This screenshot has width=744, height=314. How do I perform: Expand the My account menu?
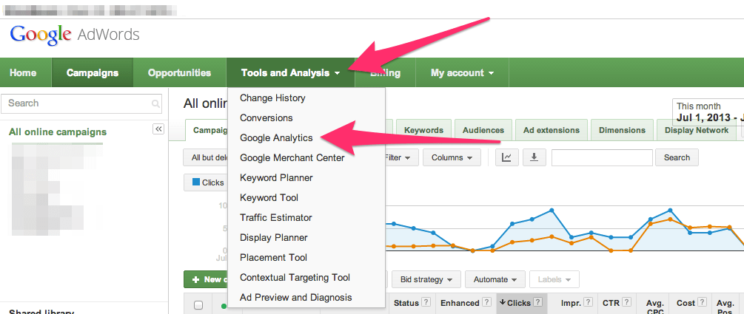tap(462, 73)
